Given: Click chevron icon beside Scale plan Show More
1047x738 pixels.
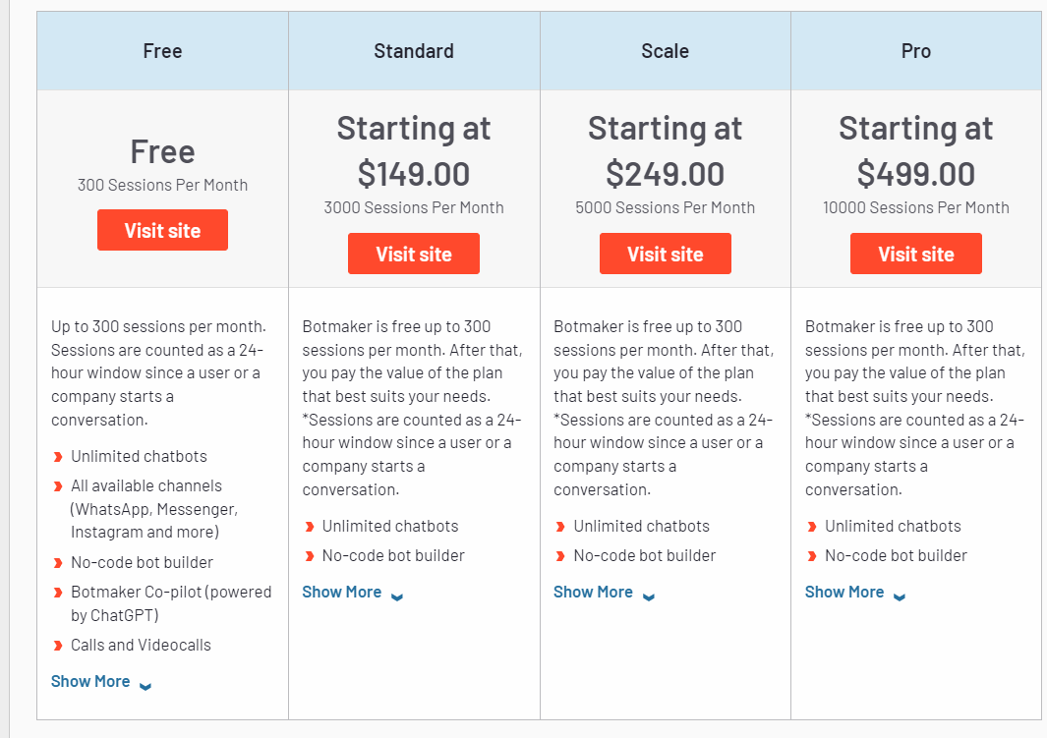Looking at the screenshot, I should 649,596.
